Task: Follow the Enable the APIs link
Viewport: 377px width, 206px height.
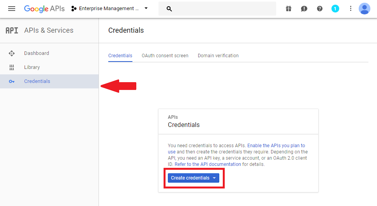Action: pos(276,146)
